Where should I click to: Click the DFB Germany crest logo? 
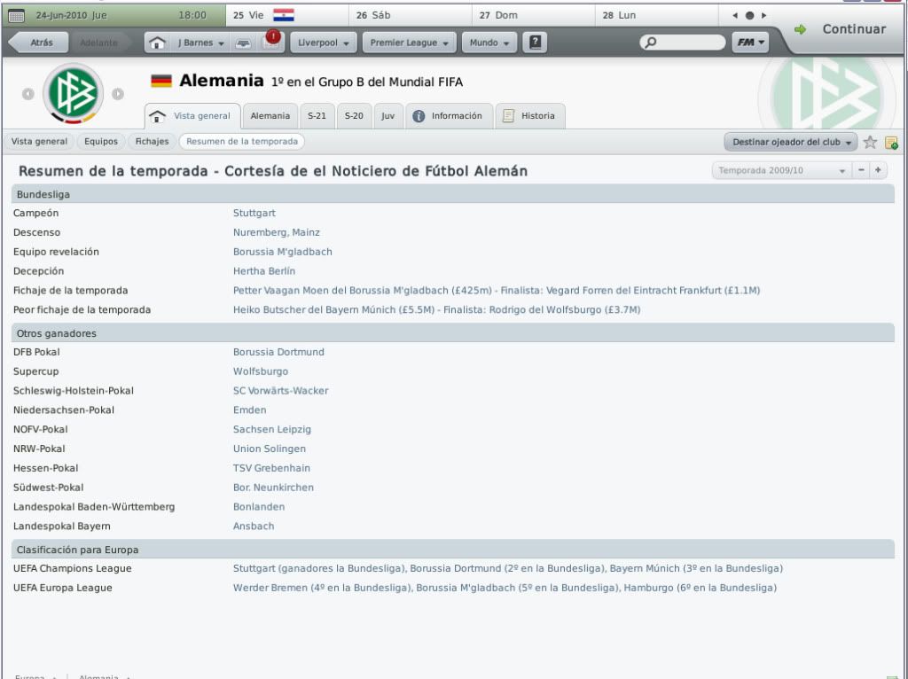73,93
